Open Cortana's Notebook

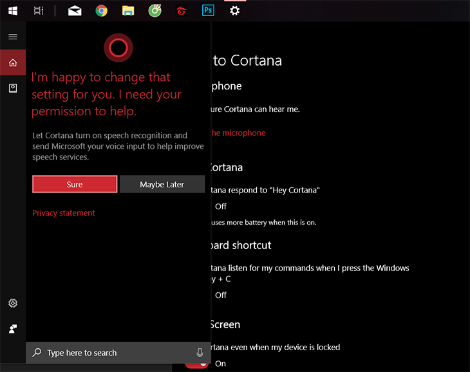click(13, 88)
